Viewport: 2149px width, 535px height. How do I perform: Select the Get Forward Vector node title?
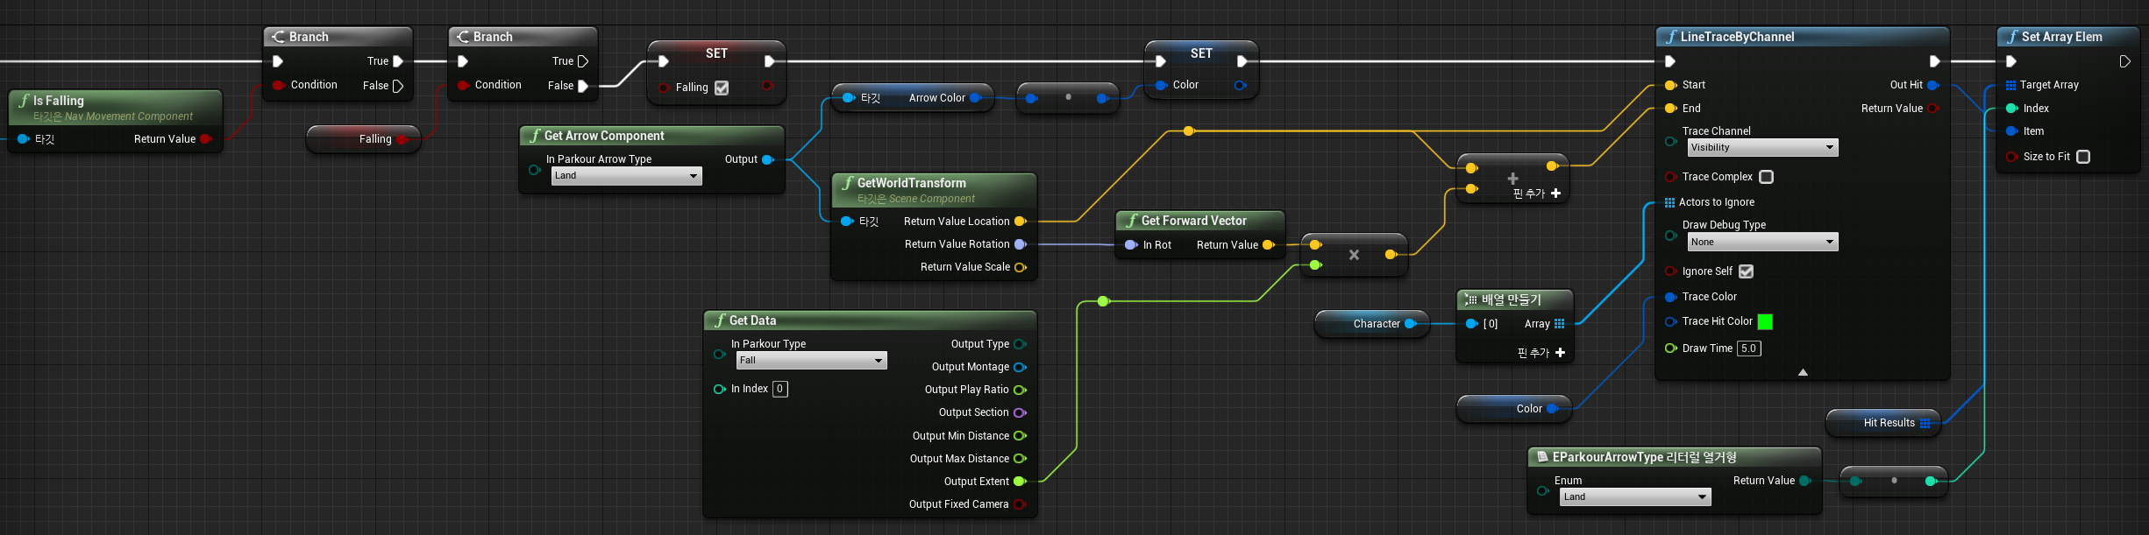click(x=1193, y=221)
